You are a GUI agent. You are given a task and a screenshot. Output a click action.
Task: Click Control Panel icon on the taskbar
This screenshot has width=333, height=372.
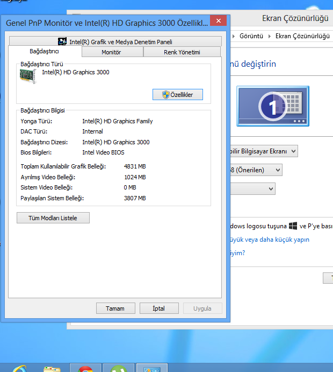152,368
